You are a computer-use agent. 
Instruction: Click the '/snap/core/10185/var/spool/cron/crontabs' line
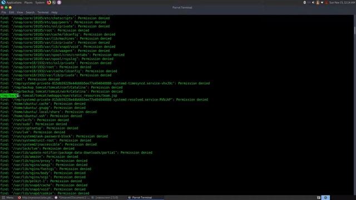tap(62, 55)
